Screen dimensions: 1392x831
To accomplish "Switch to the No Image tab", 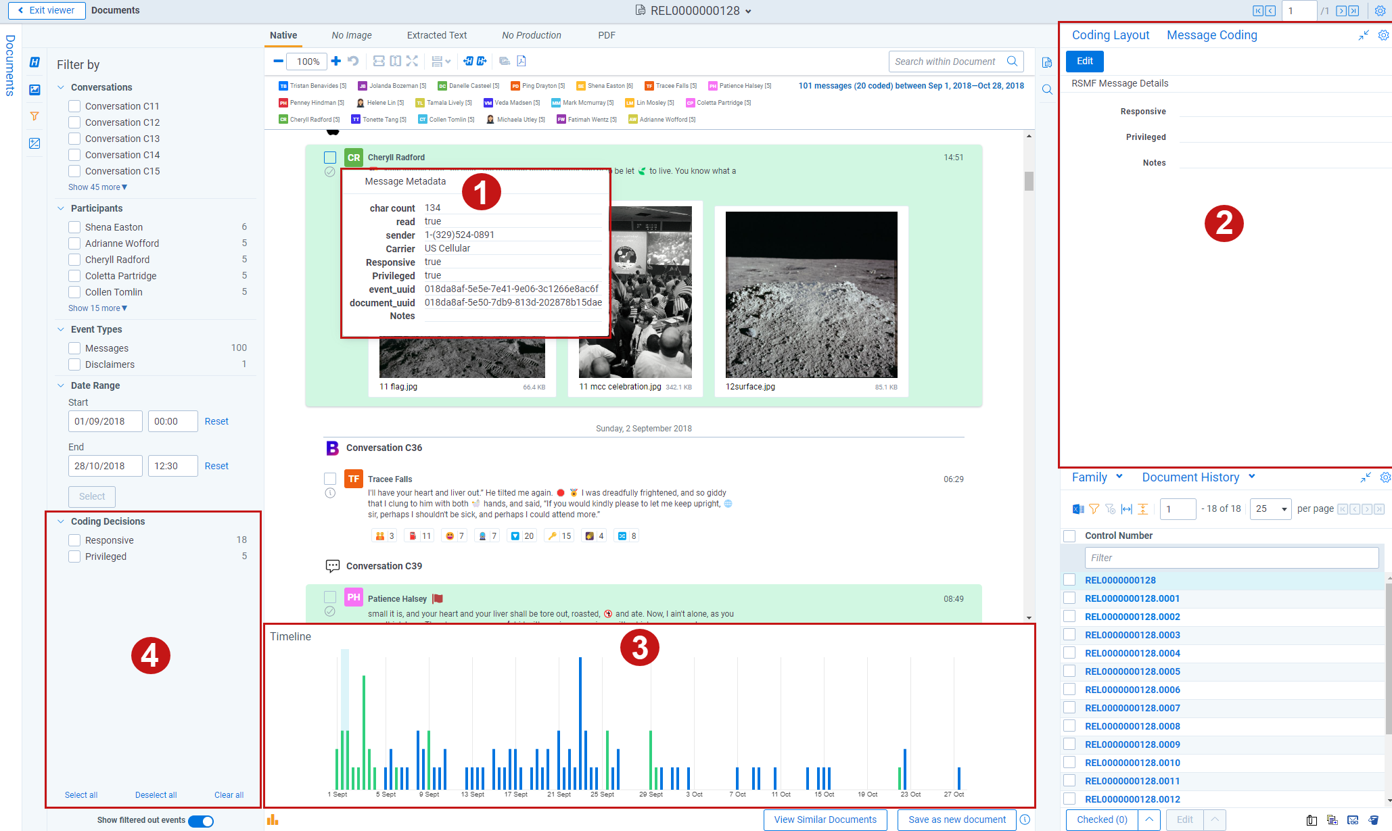I will [x=352, y=35].
